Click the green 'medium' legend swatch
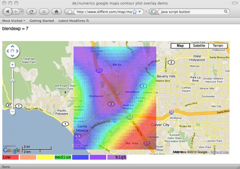Image resolution: width=240 pixels, height=169 pixels. pyautogui.click(x=63, y=157)
